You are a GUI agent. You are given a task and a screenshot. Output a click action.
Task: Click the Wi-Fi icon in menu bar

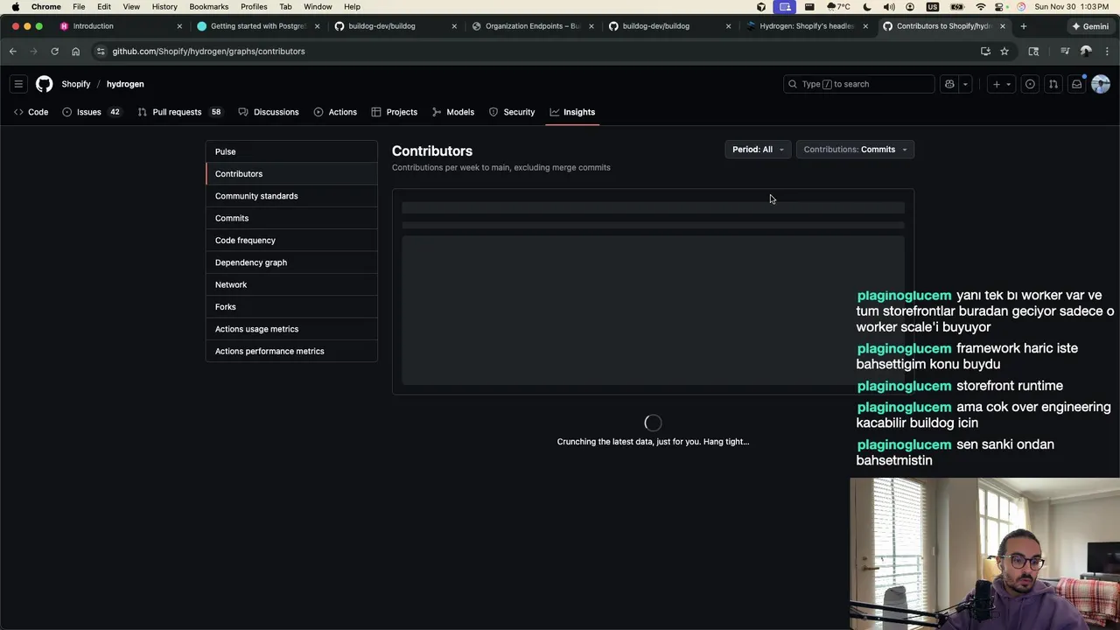coord(980,6)
